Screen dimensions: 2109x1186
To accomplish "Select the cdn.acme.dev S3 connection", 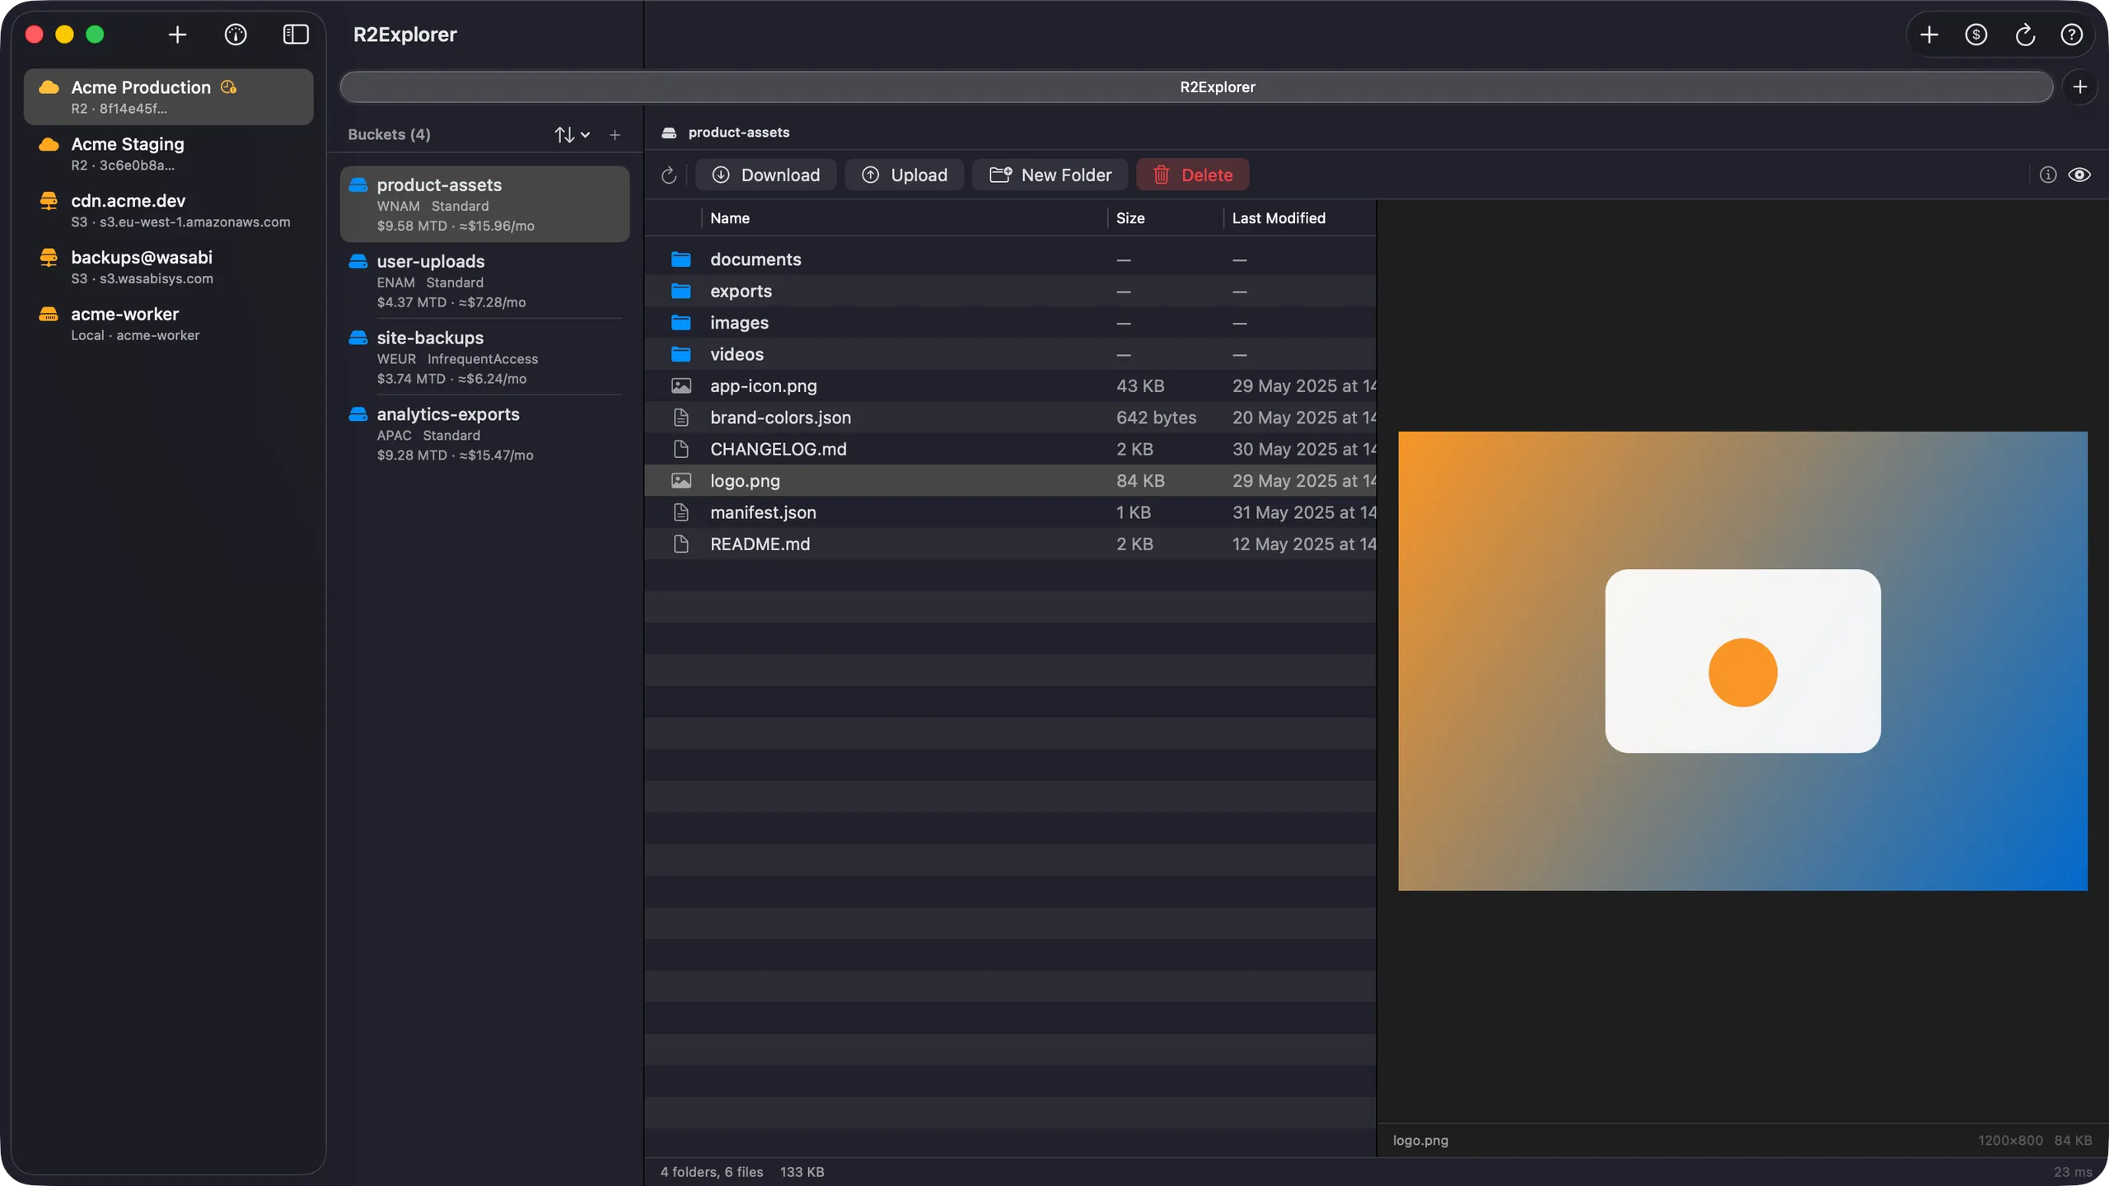I will pos(168,210).
